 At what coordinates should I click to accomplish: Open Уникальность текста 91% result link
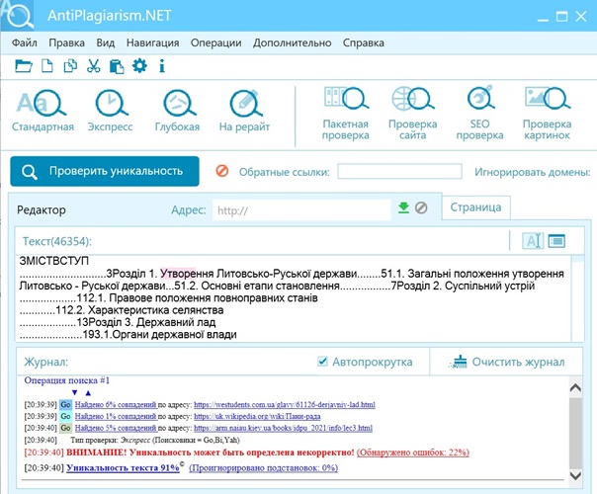coord(123,467)
